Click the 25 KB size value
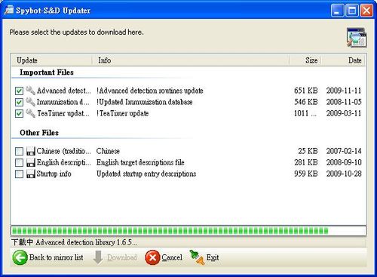 [x=308, y=151]
